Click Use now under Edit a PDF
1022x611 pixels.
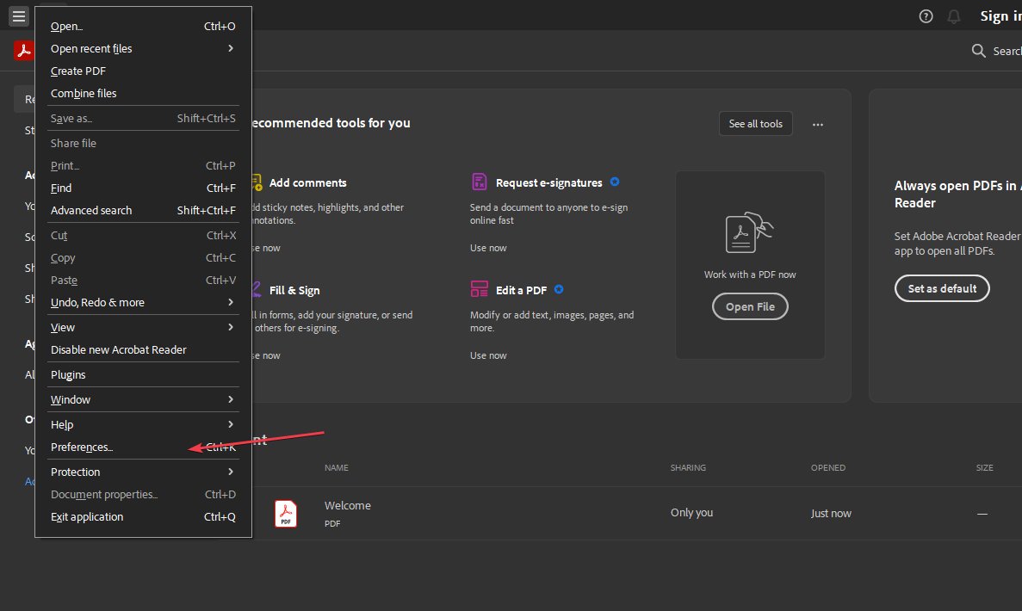[x=488, y=355]
